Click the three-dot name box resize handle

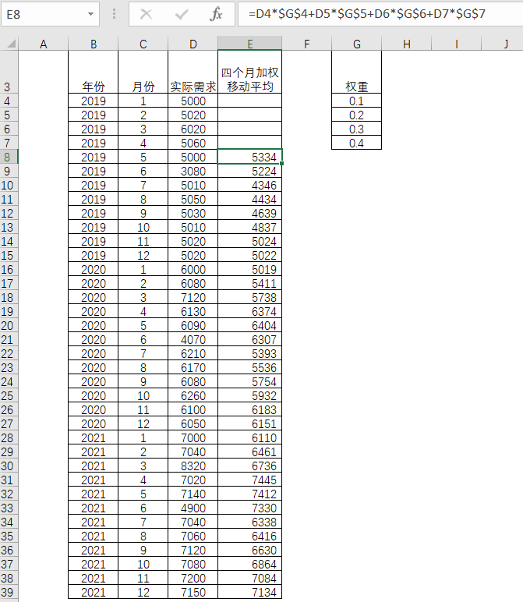pyautogui.click(x=115, y=14)
